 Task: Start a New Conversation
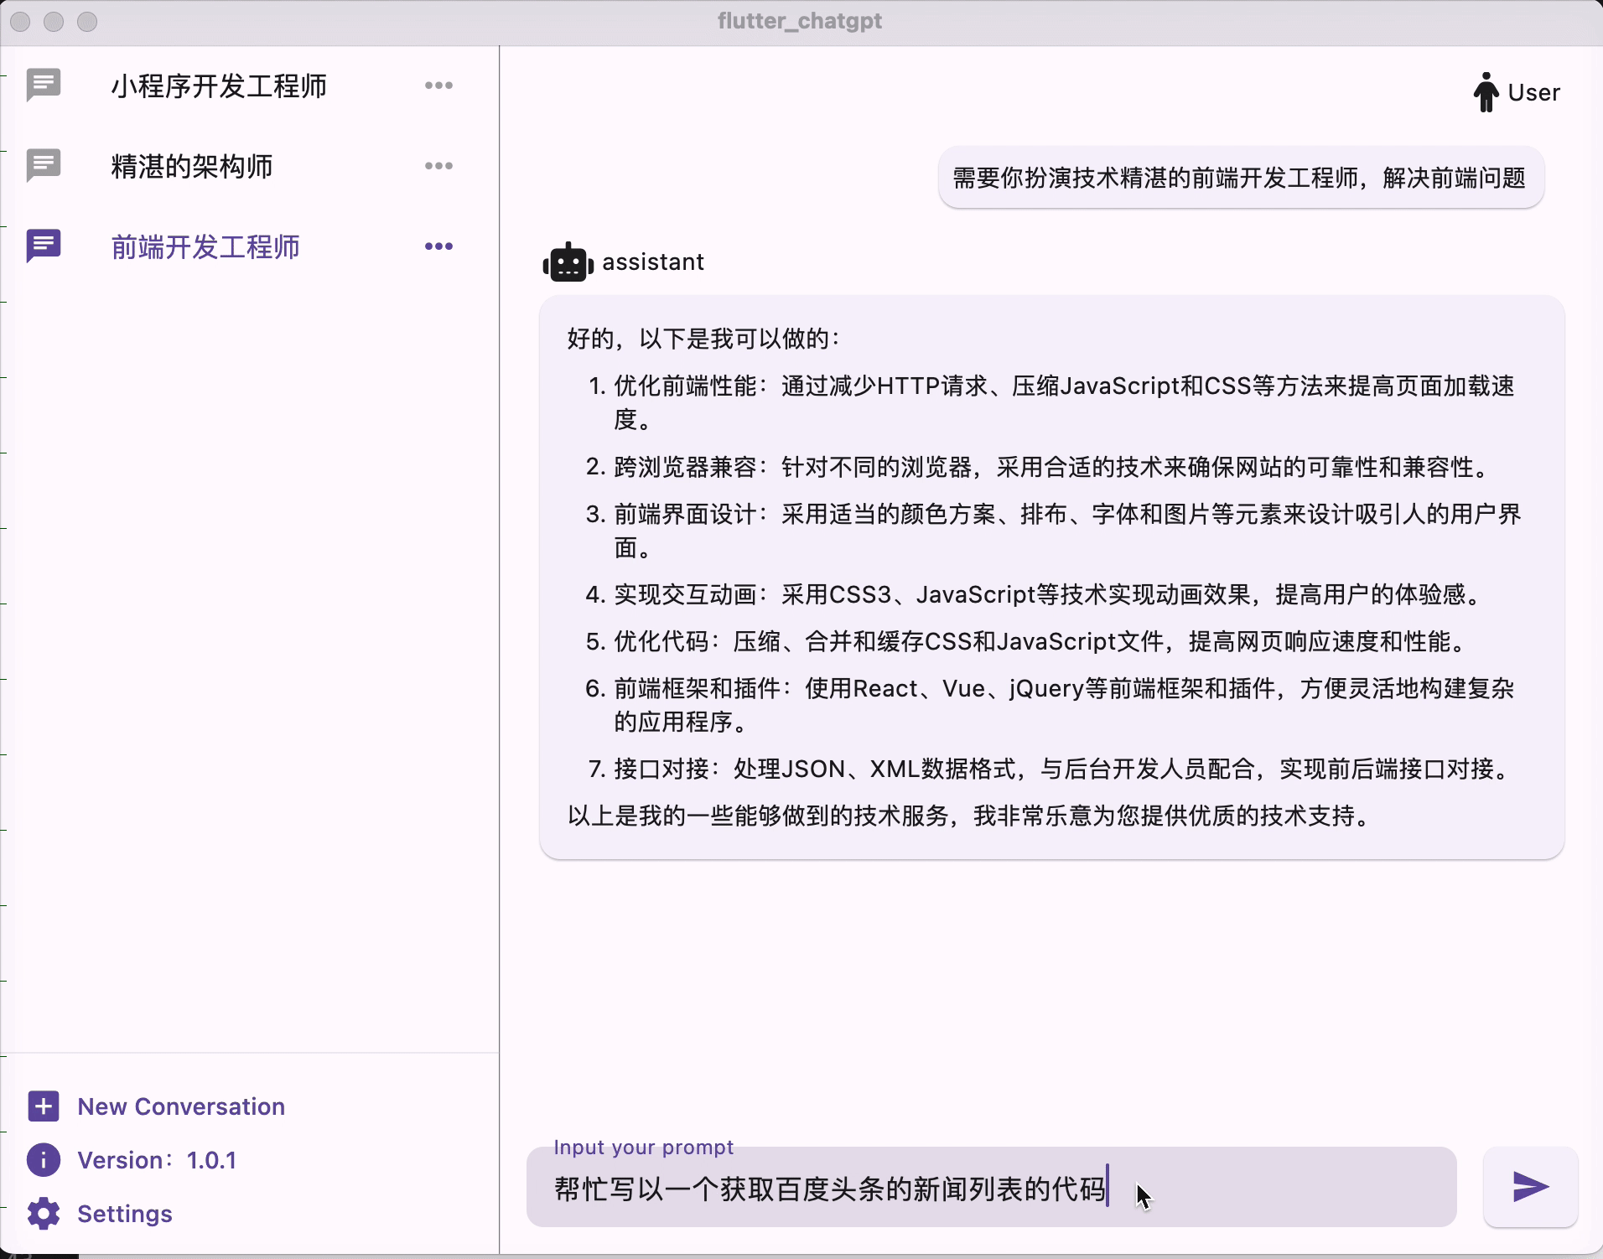pyautogui.click(x=181, y=1106)
